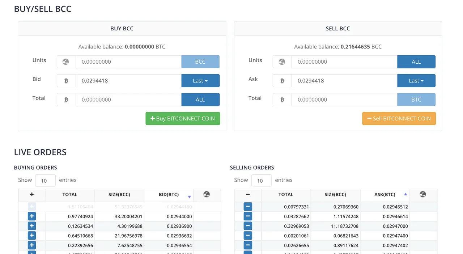Click available balance 0.00000000 BTC
Image resolution: width=463 pixels, height=254 pixels.
122,47
